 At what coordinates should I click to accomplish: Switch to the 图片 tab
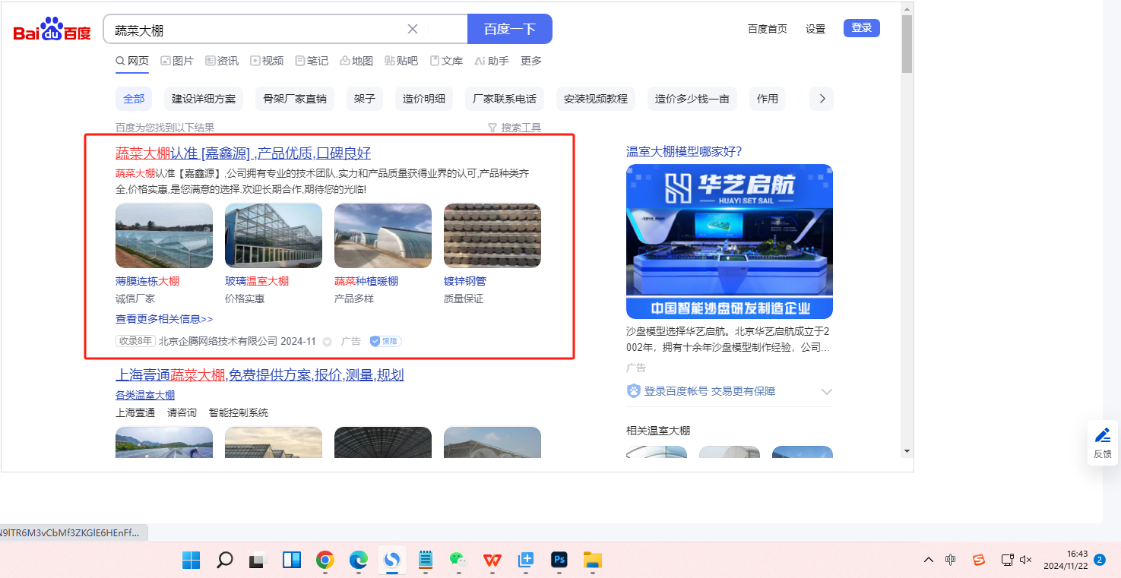click(x=177, y=61)
